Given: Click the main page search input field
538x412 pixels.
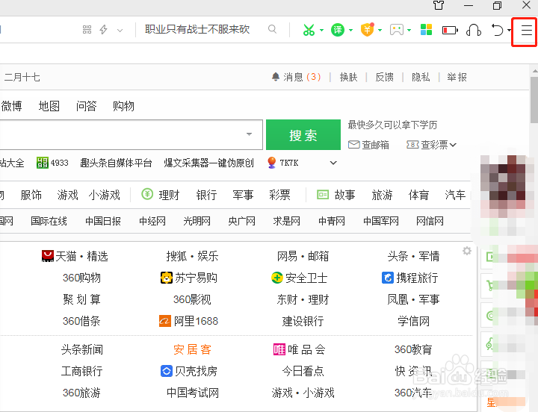Looking at the screenshot, I should point(132,134).
